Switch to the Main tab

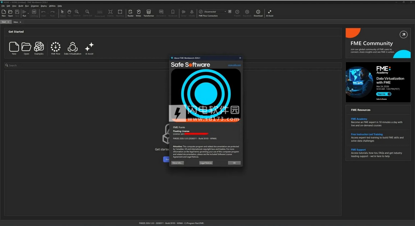pyautogui.click(x=16, y=22)
